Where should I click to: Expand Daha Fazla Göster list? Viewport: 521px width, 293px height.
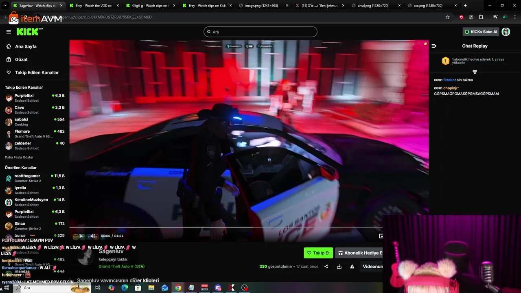[x=19, y=157]
